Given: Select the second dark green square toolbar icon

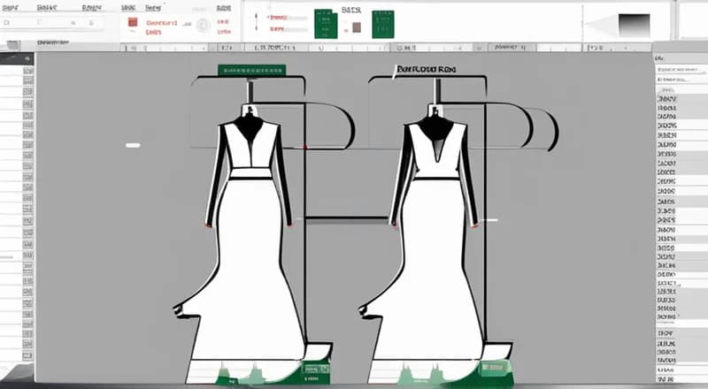Looking at the screenshot, I should [x=382, y=24].
